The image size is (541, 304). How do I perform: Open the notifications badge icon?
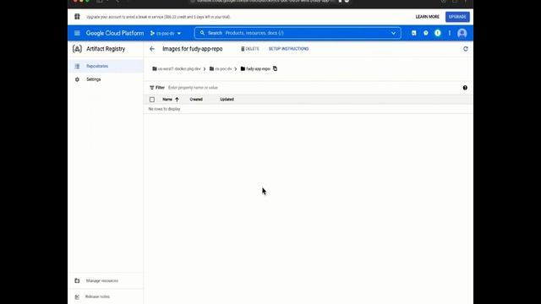pyautogui.click(x=438, y=33)
